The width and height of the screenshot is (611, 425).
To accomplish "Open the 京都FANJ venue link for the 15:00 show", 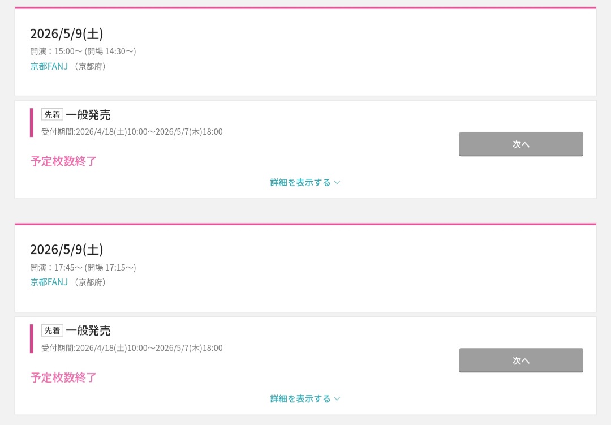I will tap(49, 66).
